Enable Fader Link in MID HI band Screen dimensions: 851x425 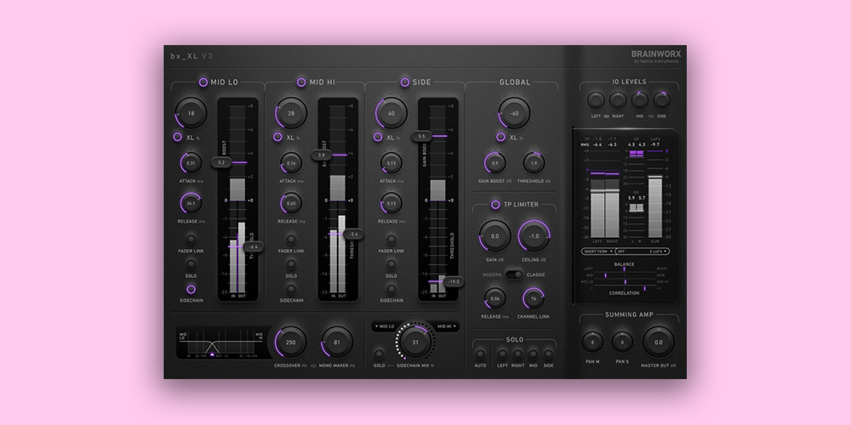click(291, 239)
